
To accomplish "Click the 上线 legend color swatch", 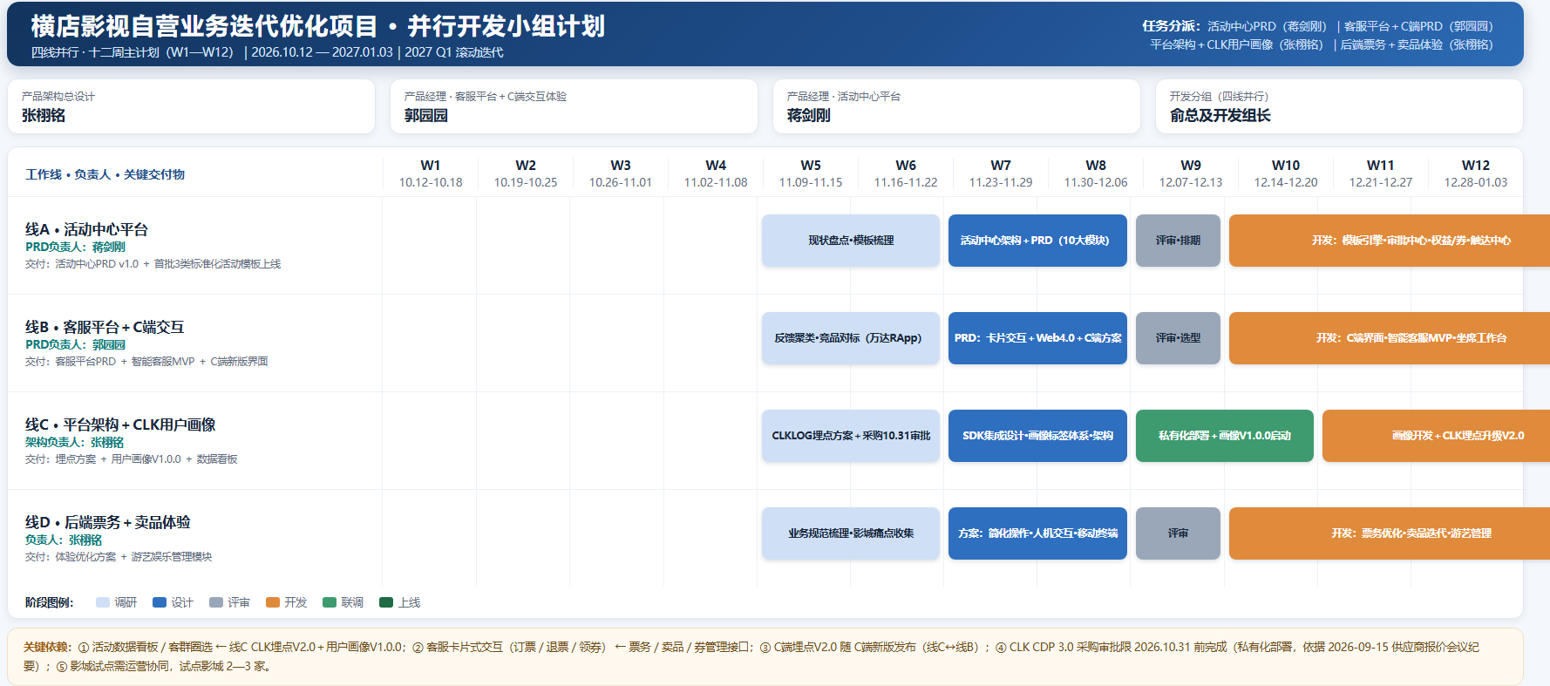I will coord(386,602).
